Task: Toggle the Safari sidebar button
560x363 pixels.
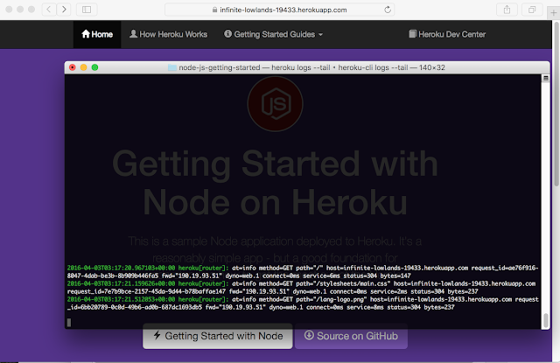Action: 87,10
